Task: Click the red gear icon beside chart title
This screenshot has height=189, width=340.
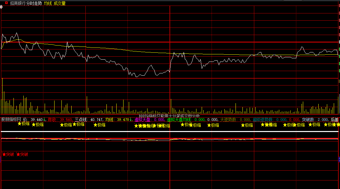Action: 6,3
